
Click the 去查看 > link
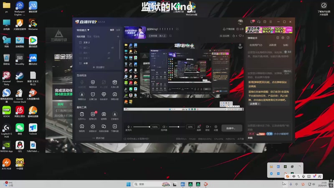(254, 104)
